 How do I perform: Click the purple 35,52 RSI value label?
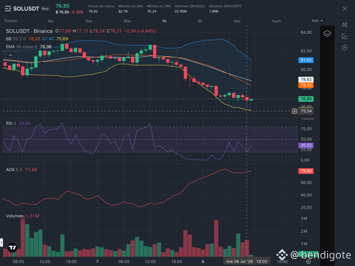pos(306,145)
